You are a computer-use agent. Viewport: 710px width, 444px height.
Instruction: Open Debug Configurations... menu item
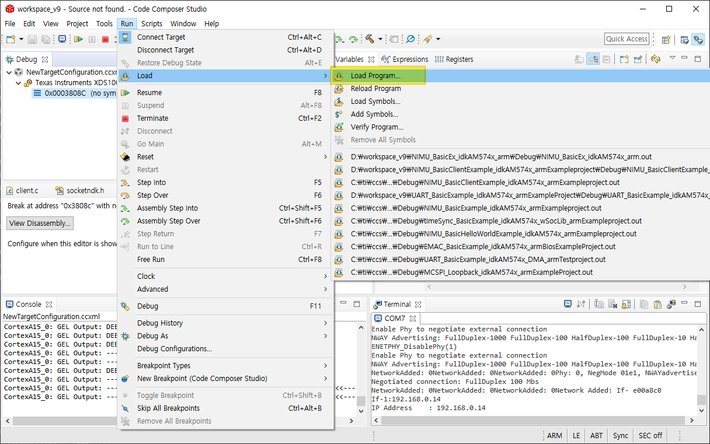pos(225,349)
